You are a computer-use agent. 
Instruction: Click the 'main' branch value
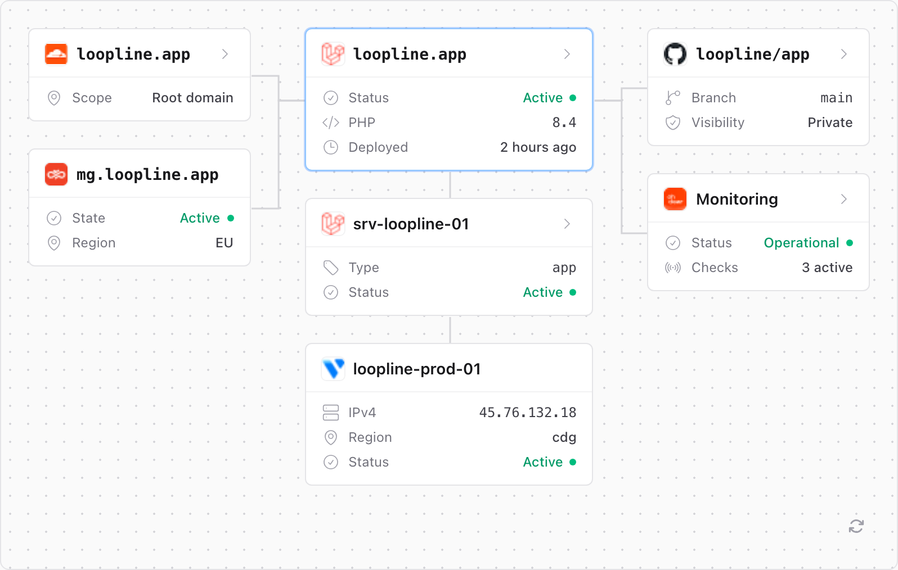pos(837,98)
